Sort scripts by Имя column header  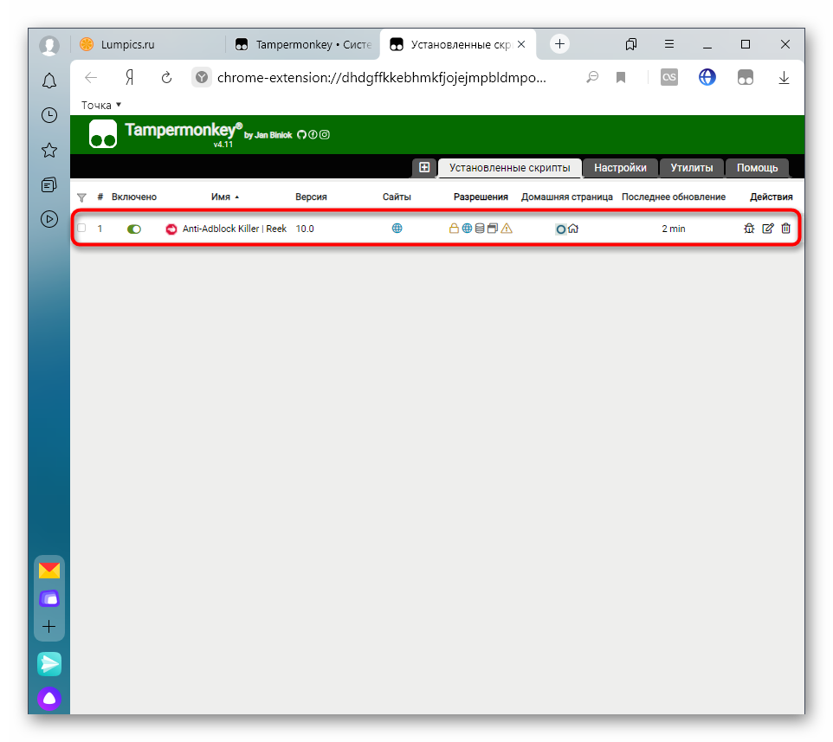[x=221, y=197]
